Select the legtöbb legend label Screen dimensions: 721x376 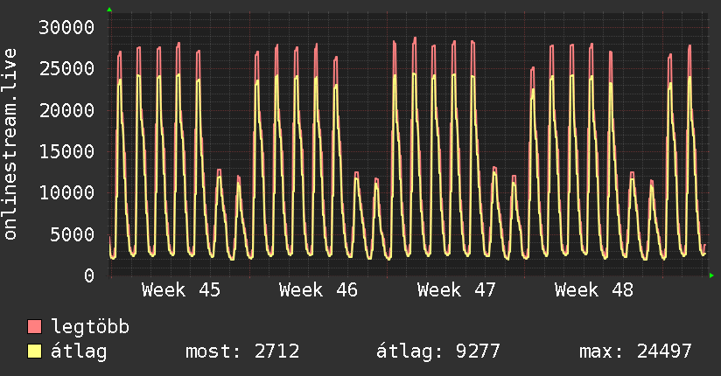[x=90, y=327]
